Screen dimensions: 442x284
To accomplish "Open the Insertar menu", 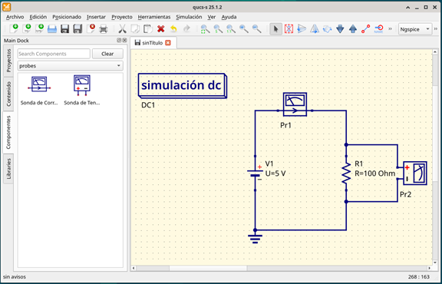I will 96,17.
